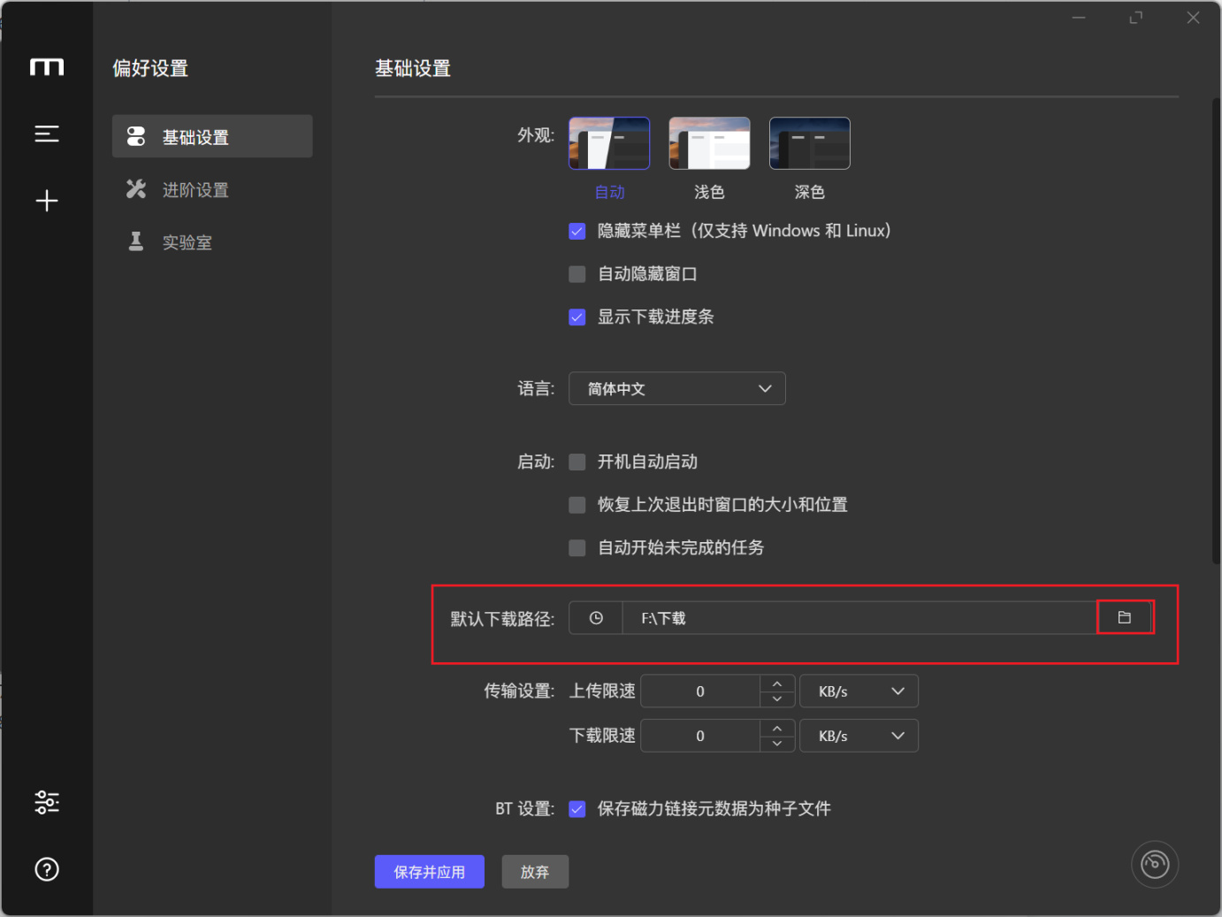Enable 开机自动启动 checkbox
Image resolution: width=1222 pixels, height=917 pixels.
[x=577, y=462]
